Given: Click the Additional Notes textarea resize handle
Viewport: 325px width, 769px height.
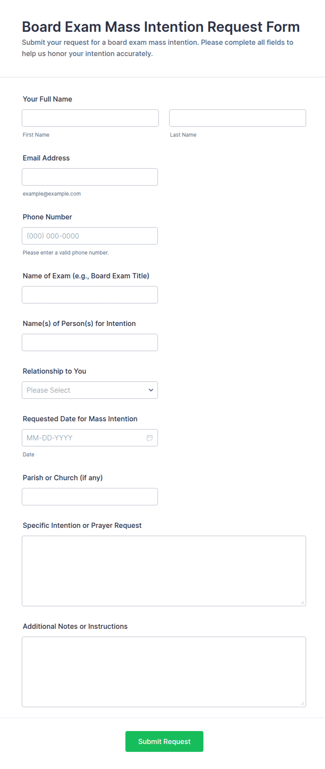Looking at the screenshot, I should click(x=302, y=703).
